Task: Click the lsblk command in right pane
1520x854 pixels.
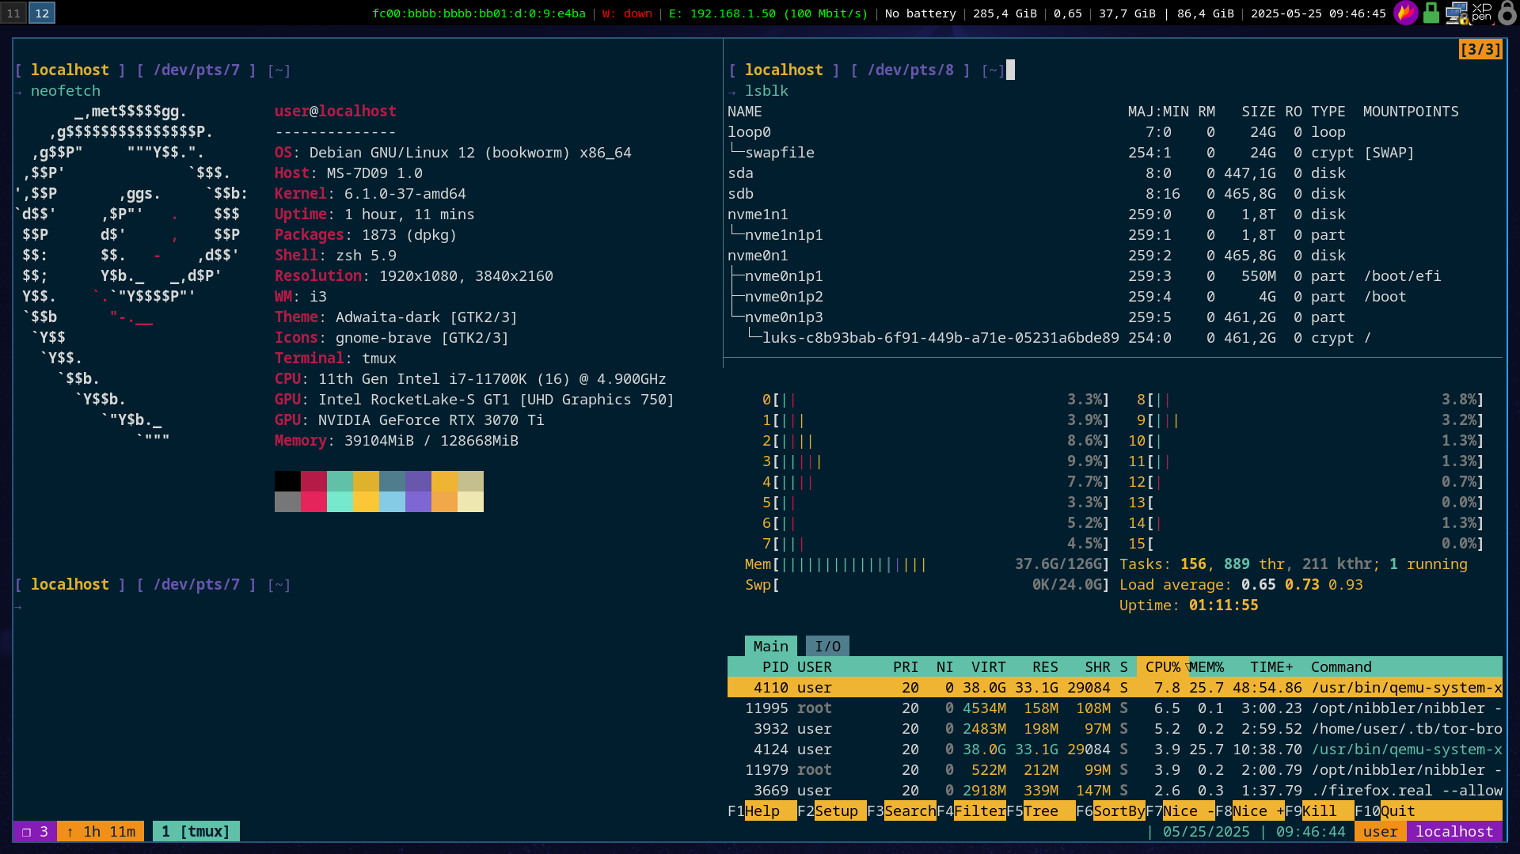Action: point(766,90)
